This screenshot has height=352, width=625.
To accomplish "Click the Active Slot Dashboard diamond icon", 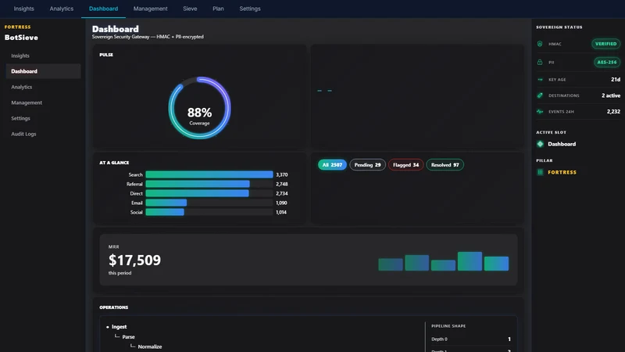I will coord(540,144).
